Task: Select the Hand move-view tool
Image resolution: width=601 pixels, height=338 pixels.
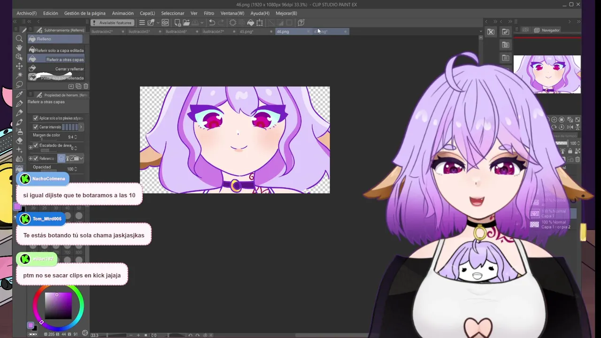Action: coord(19,48)
